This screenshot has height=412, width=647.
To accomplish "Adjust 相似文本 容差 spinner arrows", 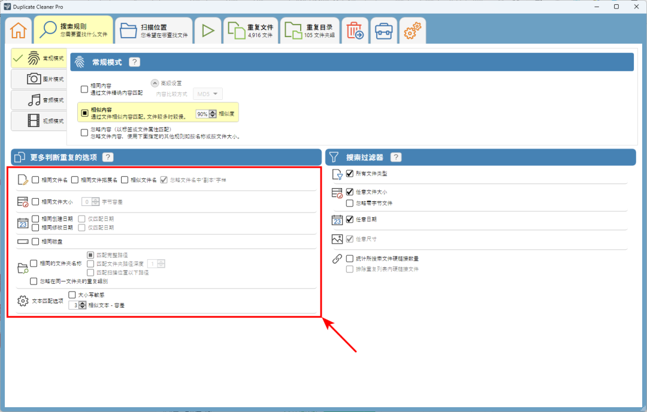I will coord(83,305).
